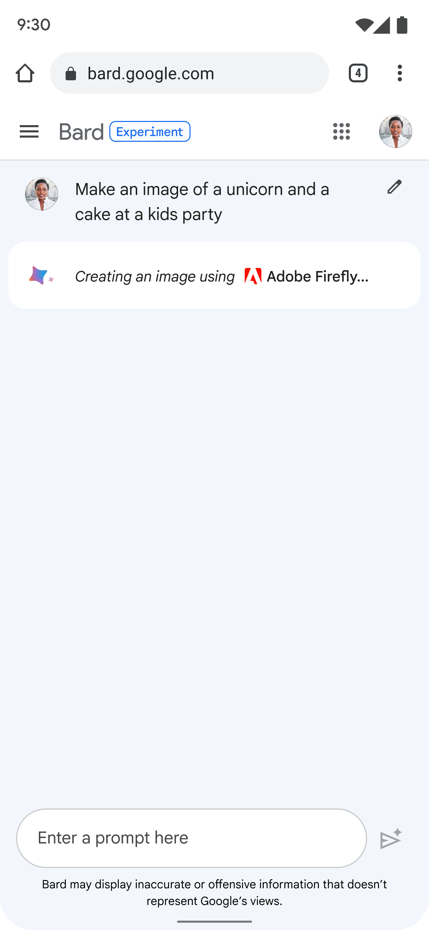This screenshot has height=930, width=429.
Task: Click the Adobe logo in response card
Action: point(253,276)
